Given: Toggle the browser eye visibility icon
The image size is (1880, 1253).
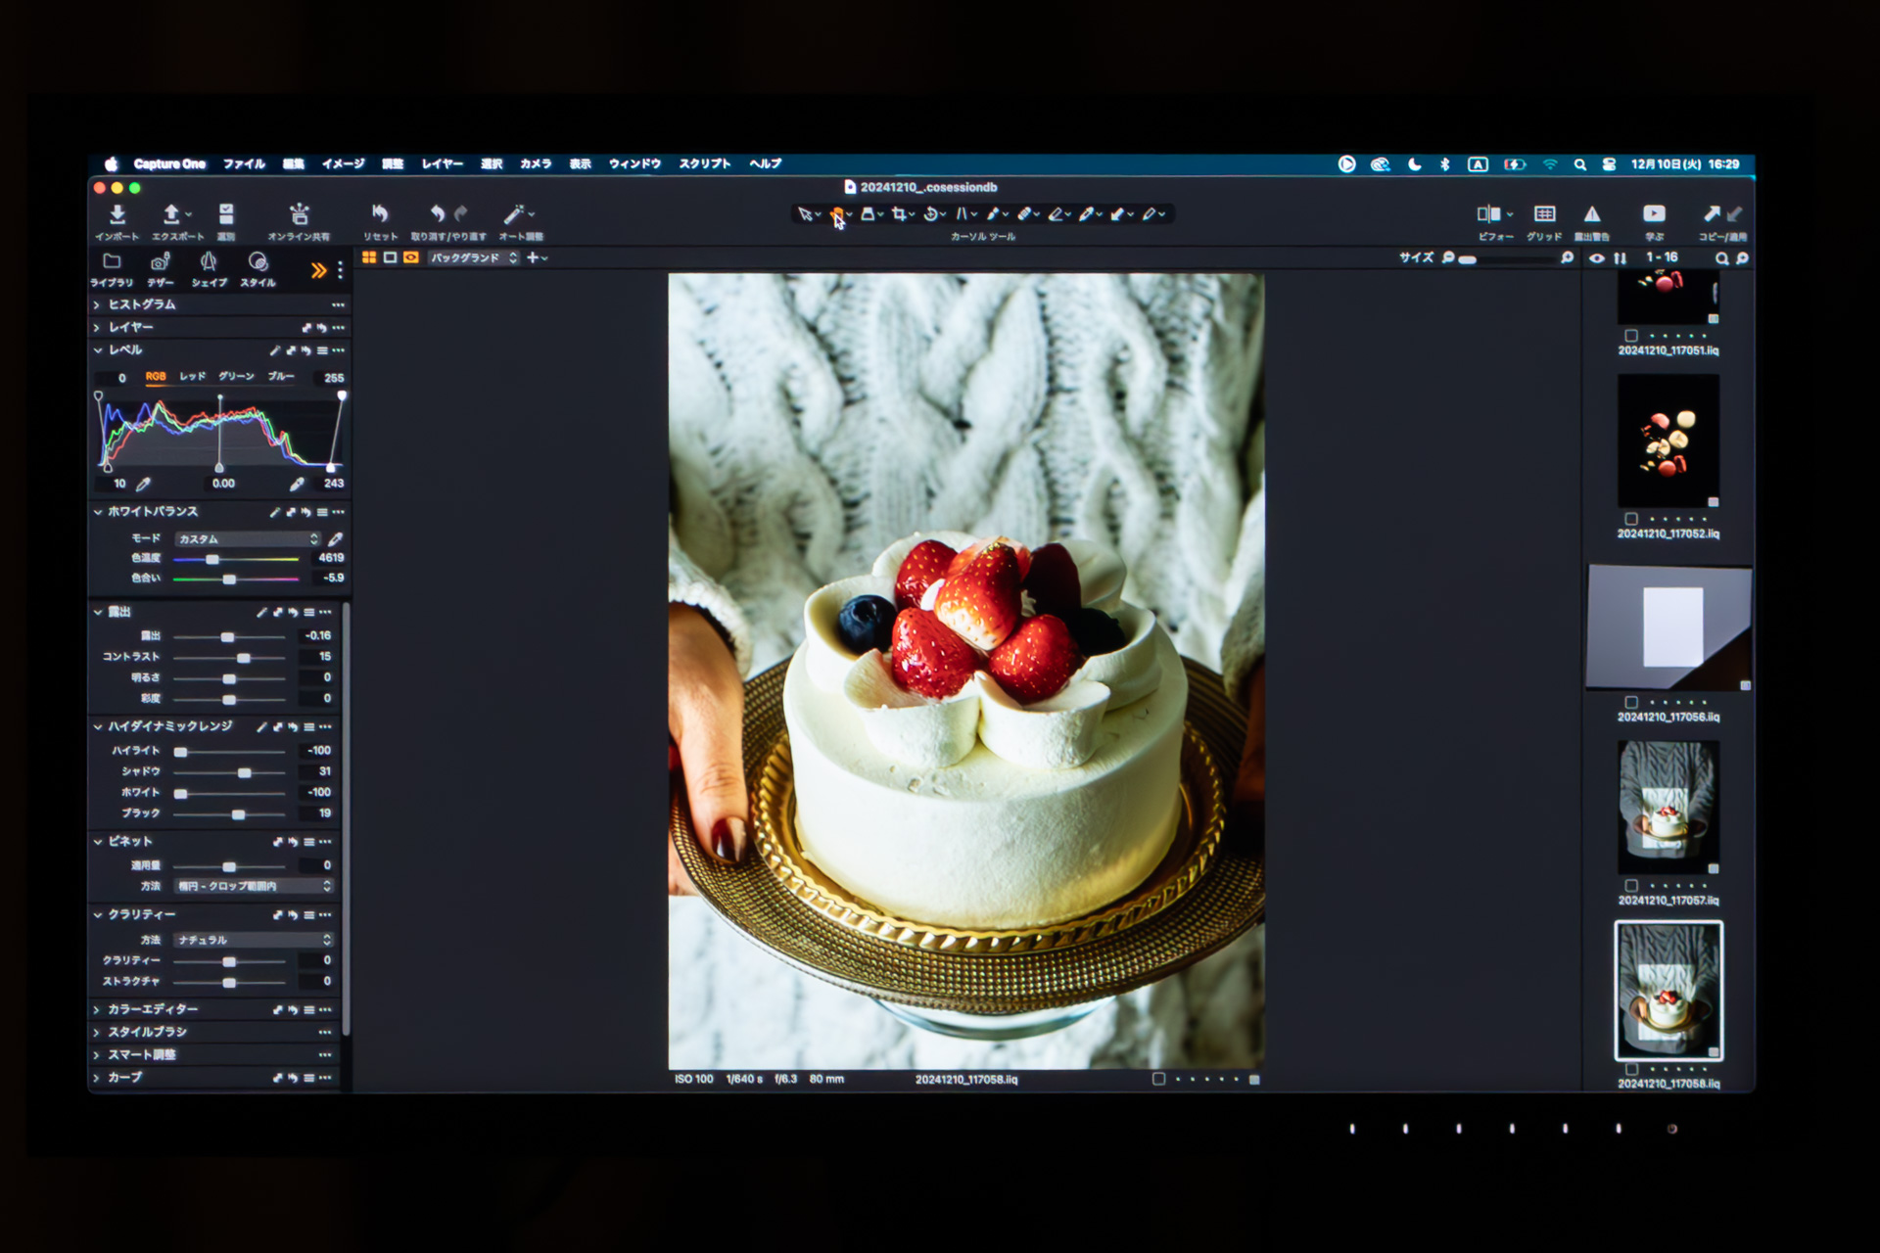Looking at the screenshot, I should pyautogui.click(x=1597, y=258).
